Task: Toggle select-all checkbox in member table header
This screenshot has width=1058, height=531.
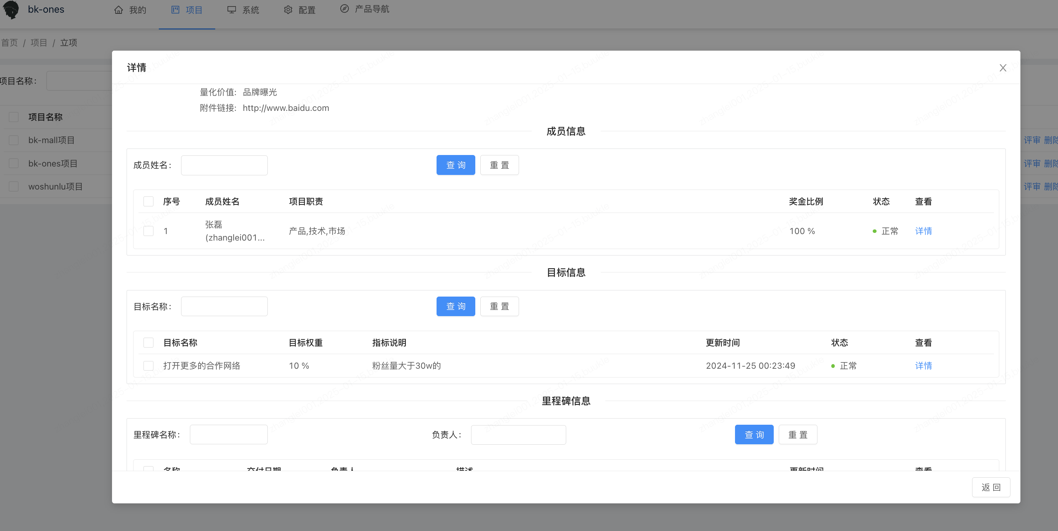Action: [x=148, y=202]
